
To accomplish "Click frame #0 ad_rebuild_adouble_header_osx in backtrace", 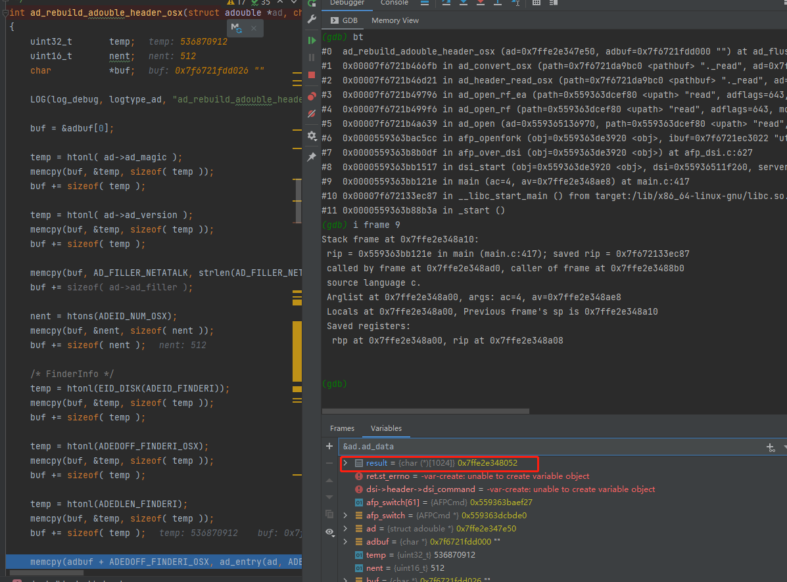I will click(554, 52).
